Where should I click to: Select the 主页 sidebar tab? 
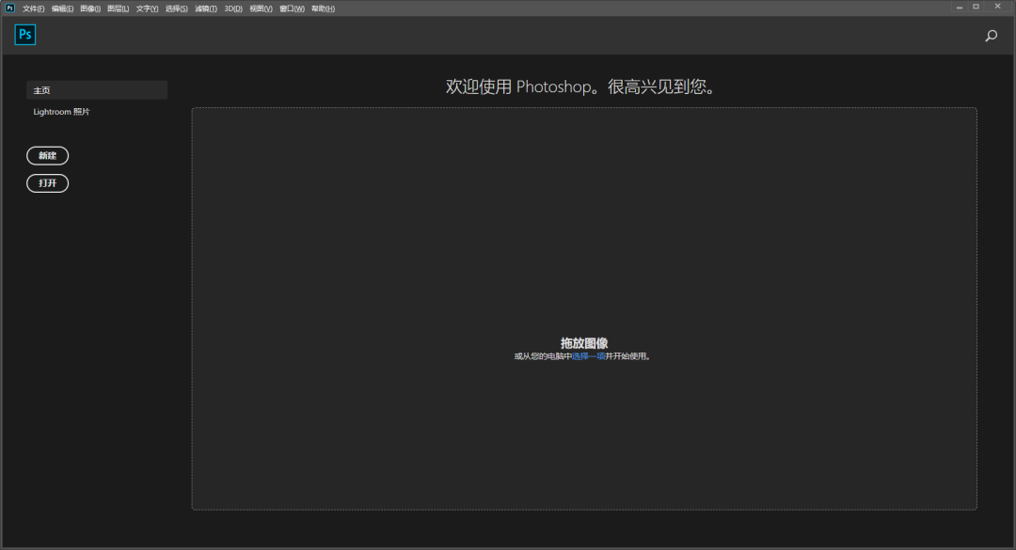pos(97,90)
